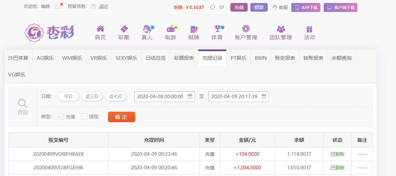Image resolution: width=396 pixels, height=176 pixels.
Task: Edit reserved info with the pencil icon
Action: pyautogui.click(x=93, y=7)
